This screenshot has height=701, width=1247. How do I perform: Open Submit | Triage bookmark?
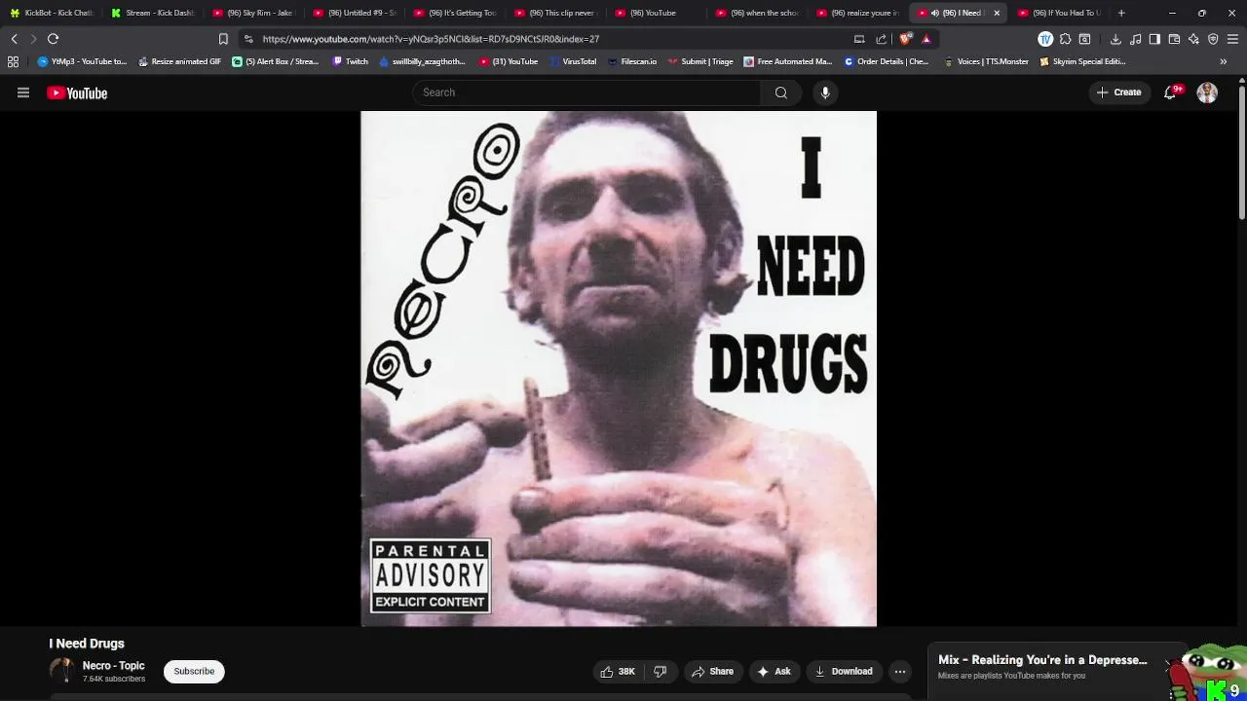pyautogui.click(x=700, y=61)
